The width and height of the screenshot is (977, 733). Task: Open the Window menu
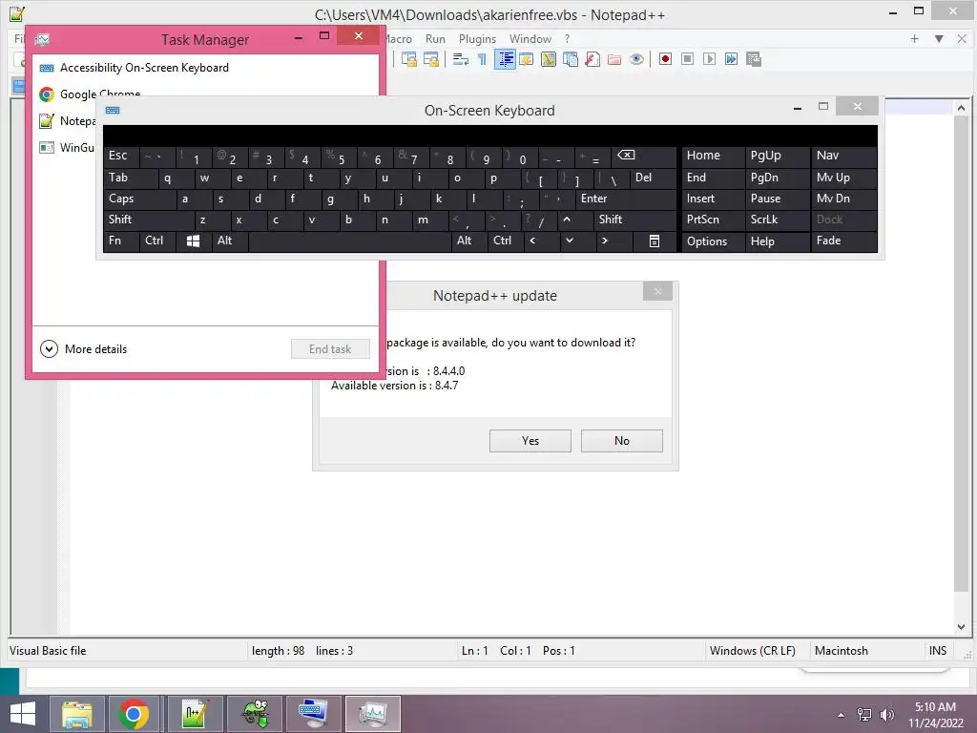(530, 38)
